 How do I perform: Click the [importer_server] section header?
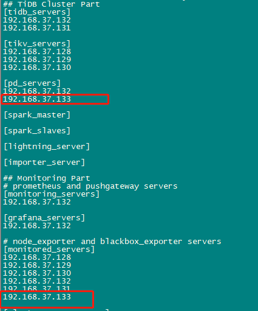(x=44, y=162)
